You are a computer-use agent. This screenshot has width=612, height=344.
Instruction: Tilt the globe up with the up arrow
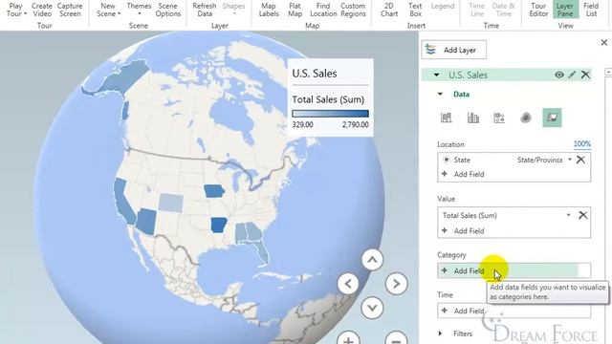[x=372, y=260]
